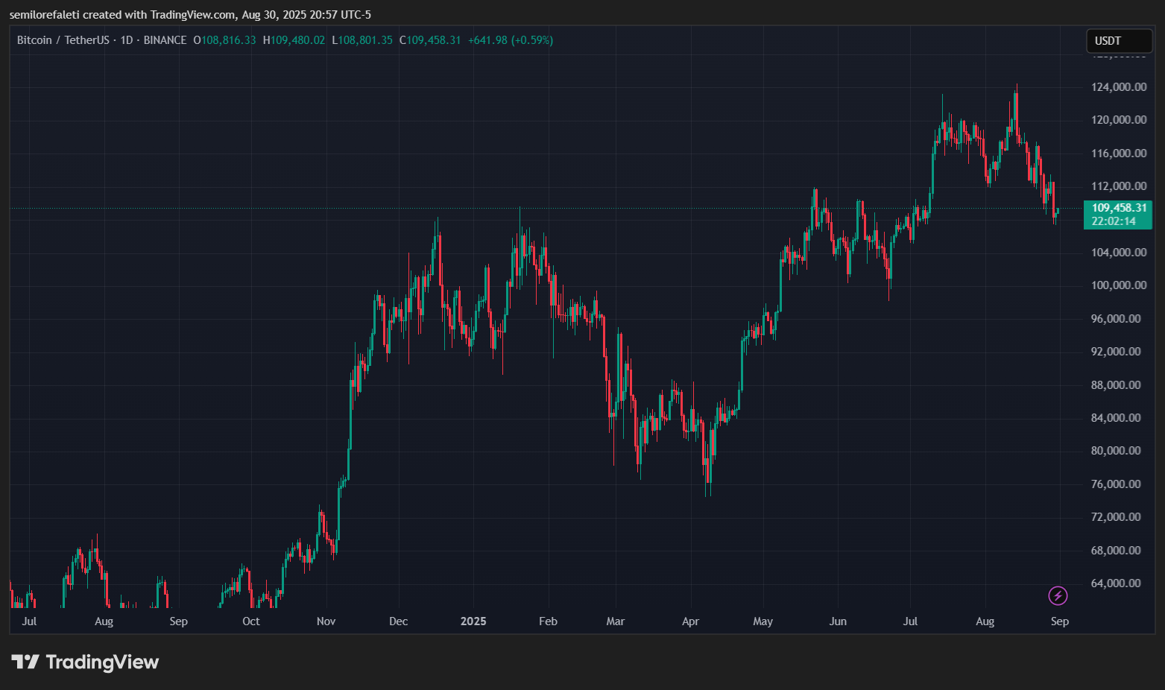This screenshot has height=690, width=1165.
Task: Click the 2025 label on the time axis
Action: coord(473,621)
